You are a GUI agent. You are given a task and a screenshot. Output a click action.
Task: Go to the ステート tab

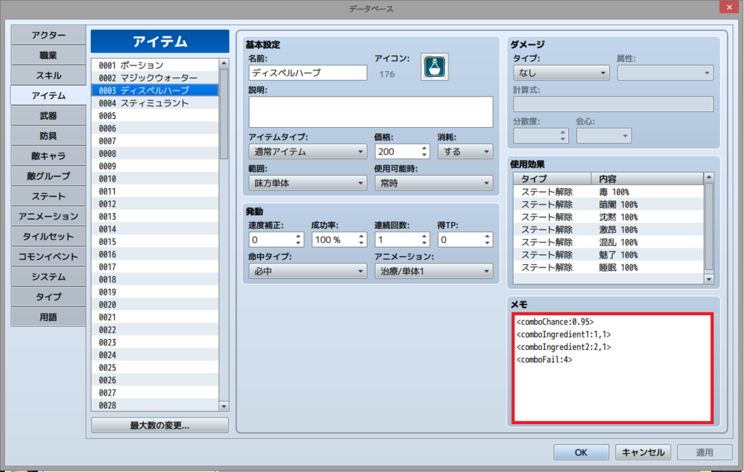pyautogui.click(x=49, y=196)
